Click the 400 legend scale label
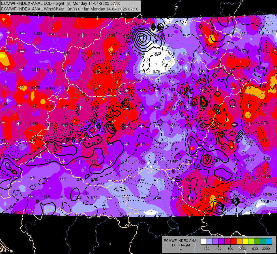Screen dimensions: 277x254 (x=218, y=249)
